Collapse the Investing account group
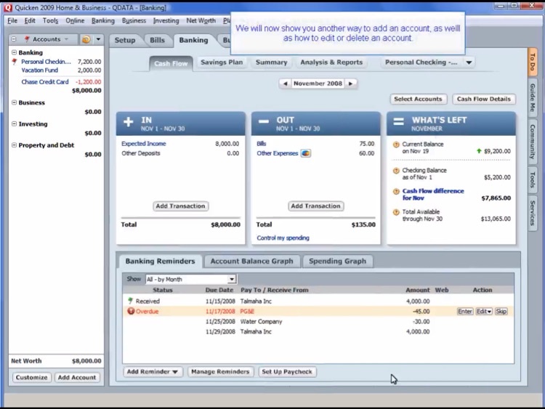This screenshot has width=545, height=409. tap(14, 124)
